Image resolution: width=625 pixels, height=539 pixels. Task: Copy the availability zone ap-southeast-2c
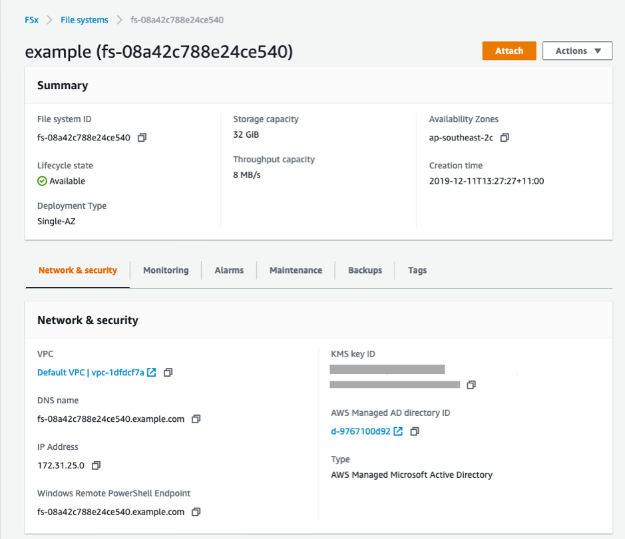point(505,138)
